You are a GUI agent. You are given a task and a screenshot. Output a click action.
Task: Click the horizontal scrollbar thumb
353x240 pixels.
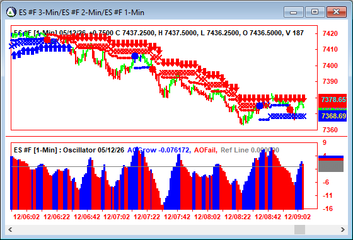pyautogui.click(x=299, y=230)
